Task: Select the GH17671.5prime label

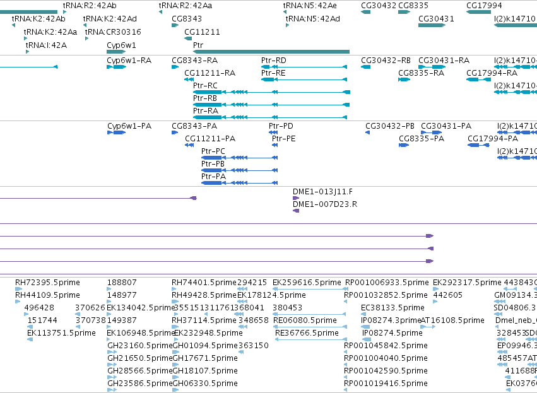Action: tap(205, 358)
